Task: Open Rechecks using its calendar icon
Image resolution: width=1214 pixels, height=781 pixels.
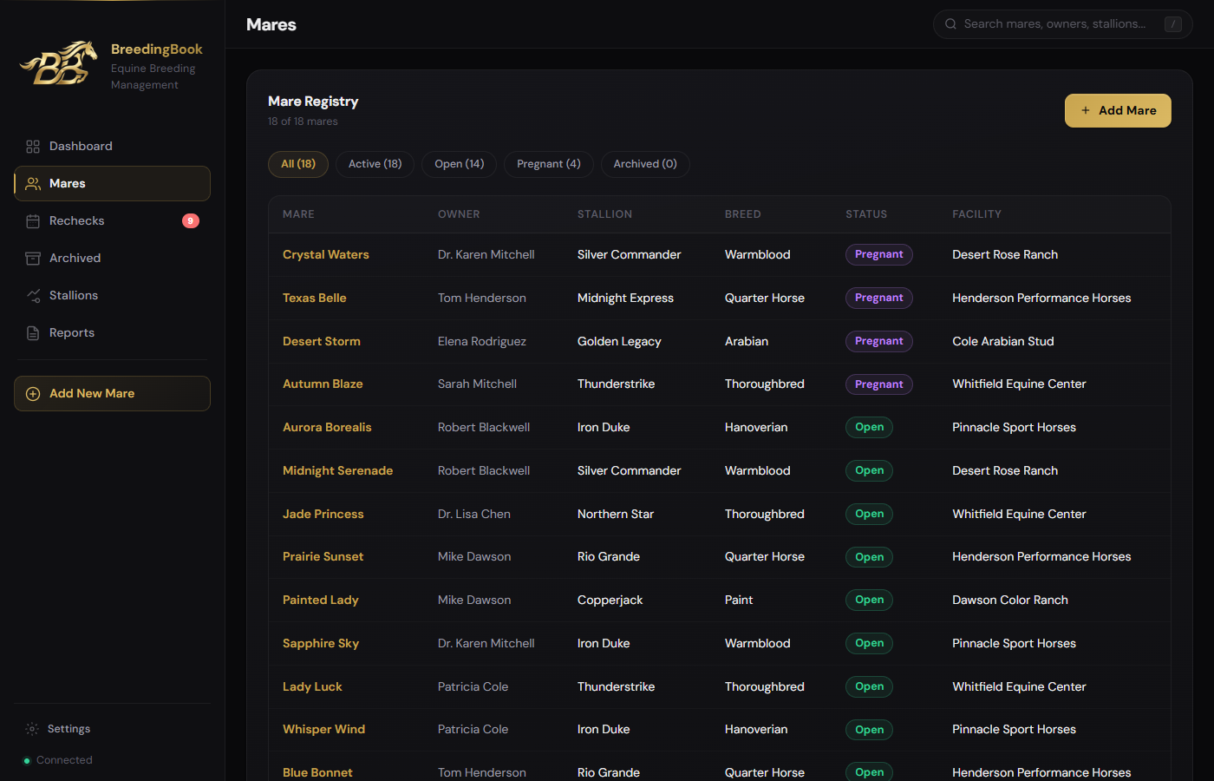Action: [x=33, y=221]
